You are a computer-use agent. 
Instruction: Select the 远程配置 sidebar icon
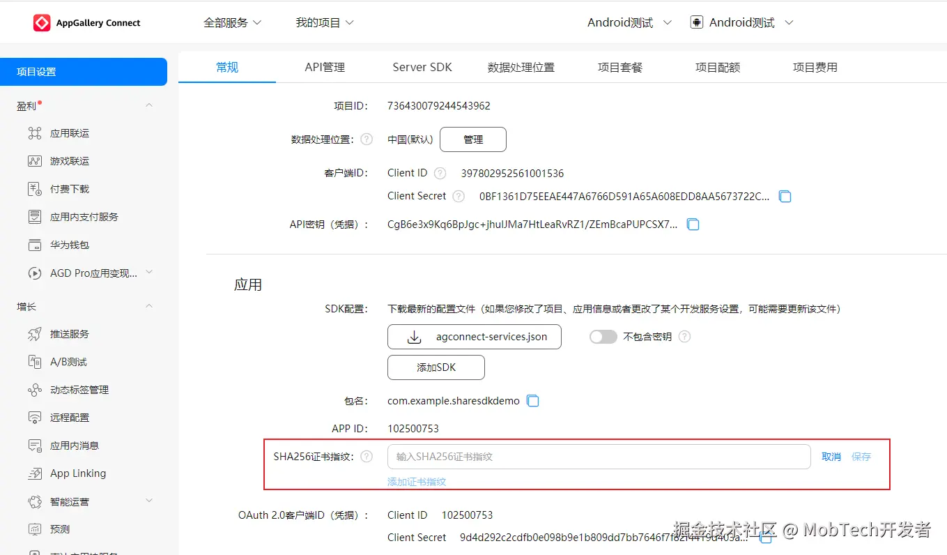pyautogui.click(x=35, y=418)
